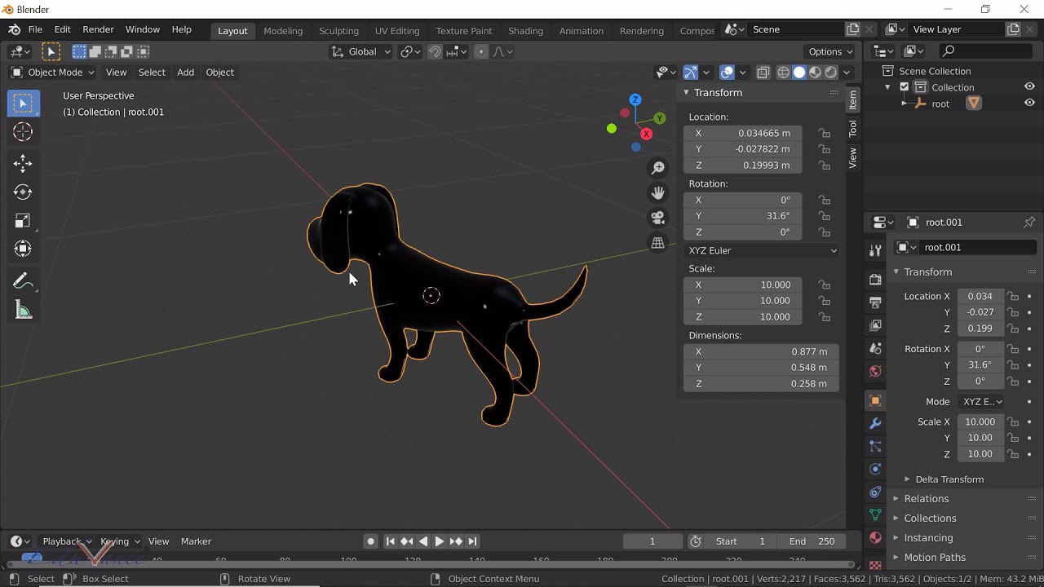Activate the Rotate tool

pyautogui.click(x=23, y=192)
